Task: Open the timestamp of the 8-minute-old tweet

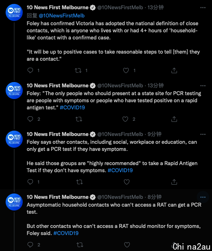Action: click(x=155, y=197)
